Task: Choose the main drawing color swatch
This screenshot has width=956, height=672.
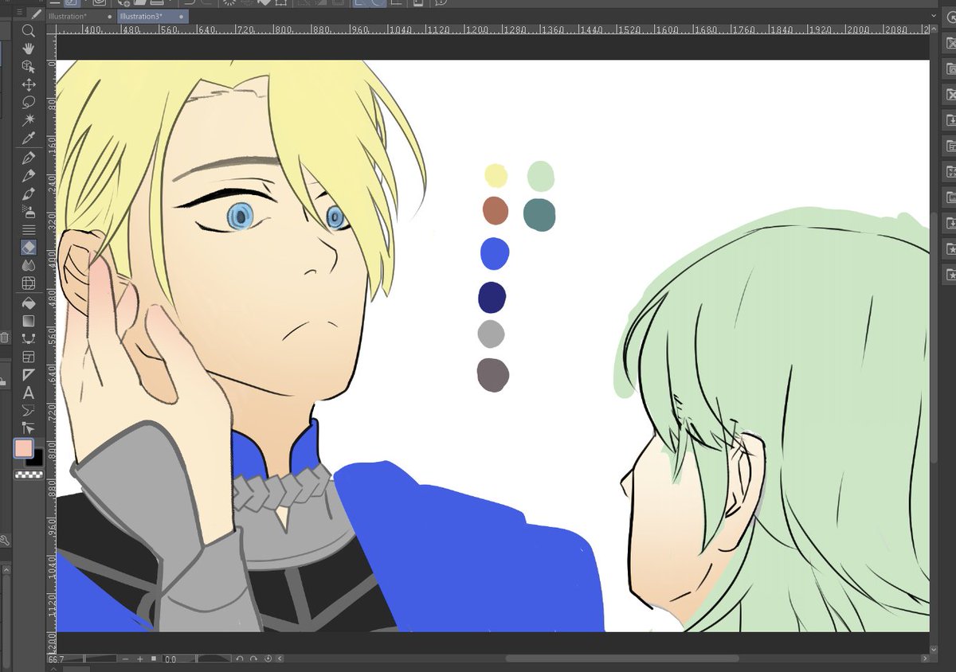Action: pyautogui.click(x=24, y=448)
